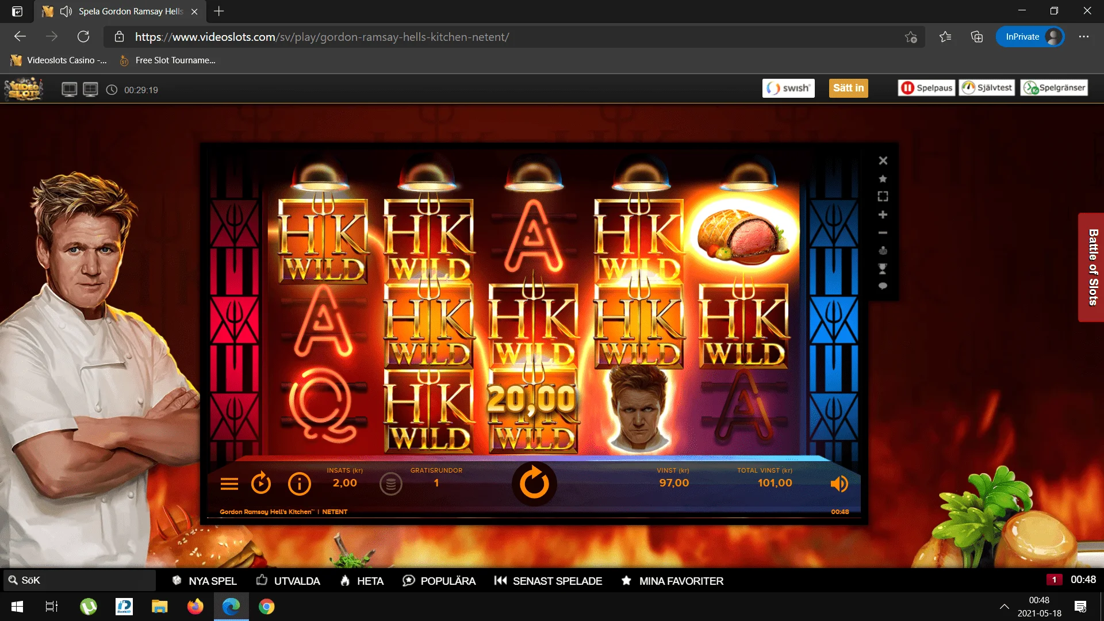
Task: Click the Sök search field
Action: (x=79, y=580)
